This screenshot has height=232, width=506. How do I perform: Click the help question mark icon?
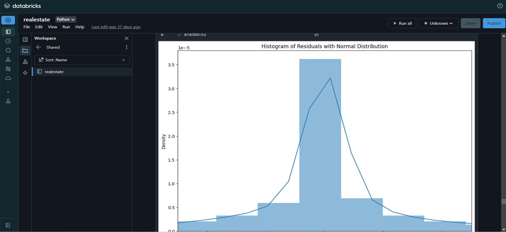click(500, 6)
